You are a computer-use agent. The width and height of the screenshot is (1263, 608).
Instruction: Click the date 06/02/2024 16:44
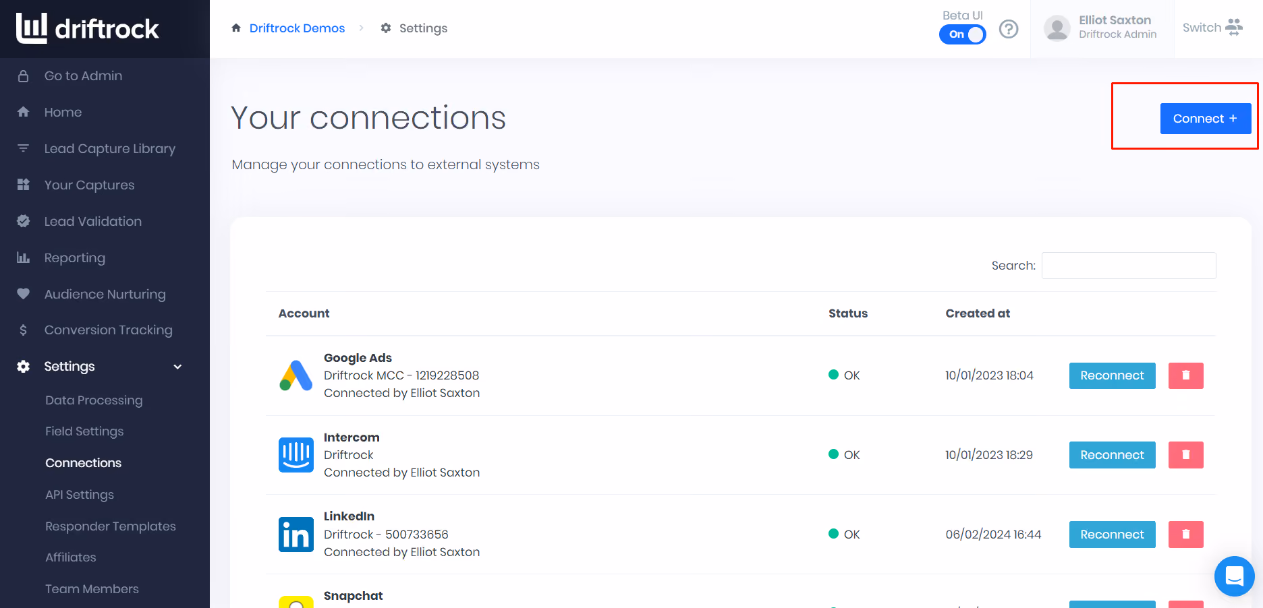(x=993, y=535)
